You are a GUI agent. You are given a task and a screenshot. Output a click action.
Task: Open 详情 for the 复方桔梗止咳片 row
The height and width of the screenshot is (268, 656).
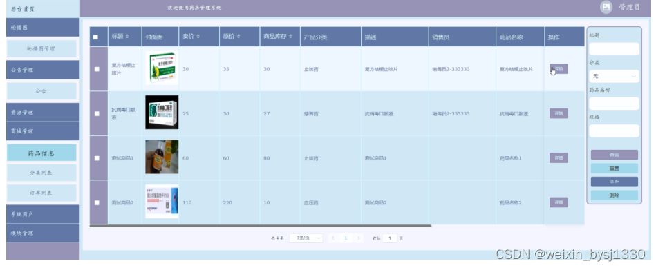[x=559, y=69]
